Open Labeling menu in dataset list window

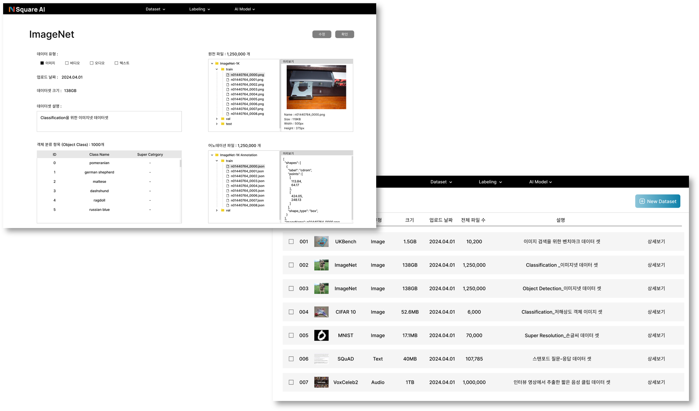(x=490, y=182)
